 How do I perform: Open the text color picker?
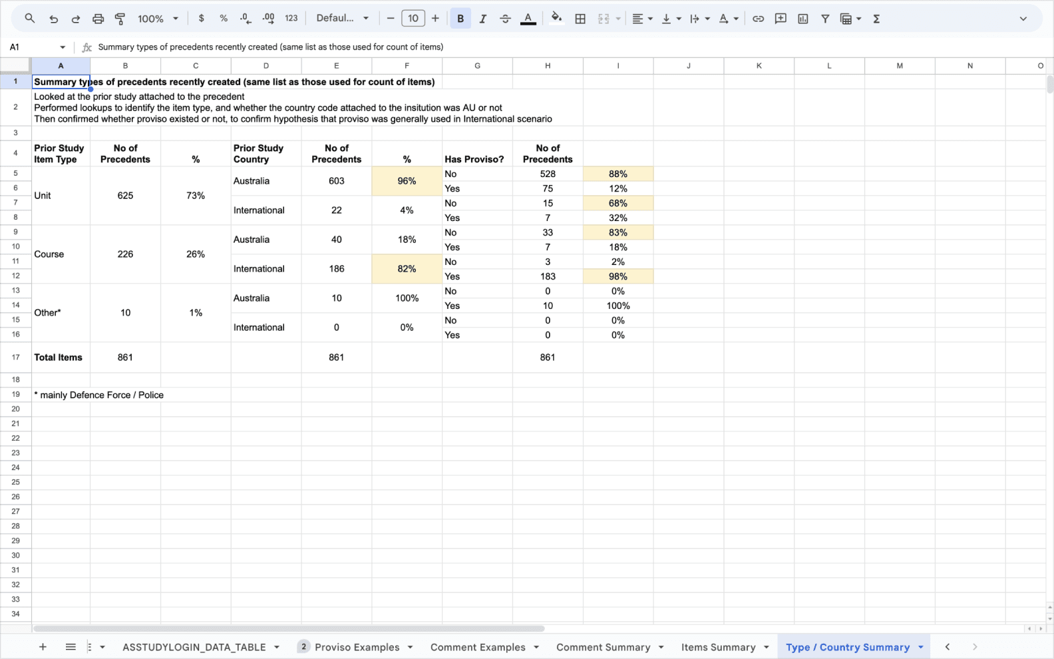pos(528,19)
